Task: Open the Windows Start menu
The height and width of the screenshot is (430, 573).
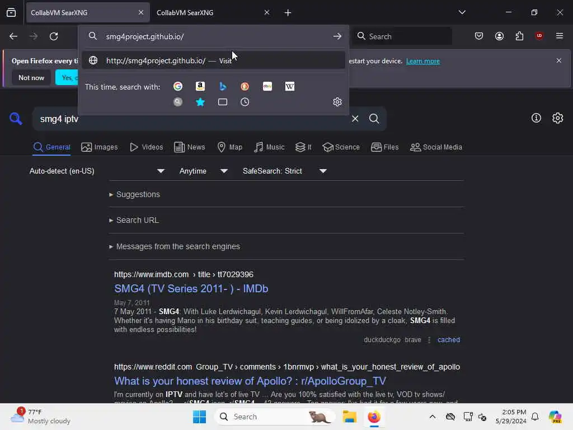Action: (200, 417)
